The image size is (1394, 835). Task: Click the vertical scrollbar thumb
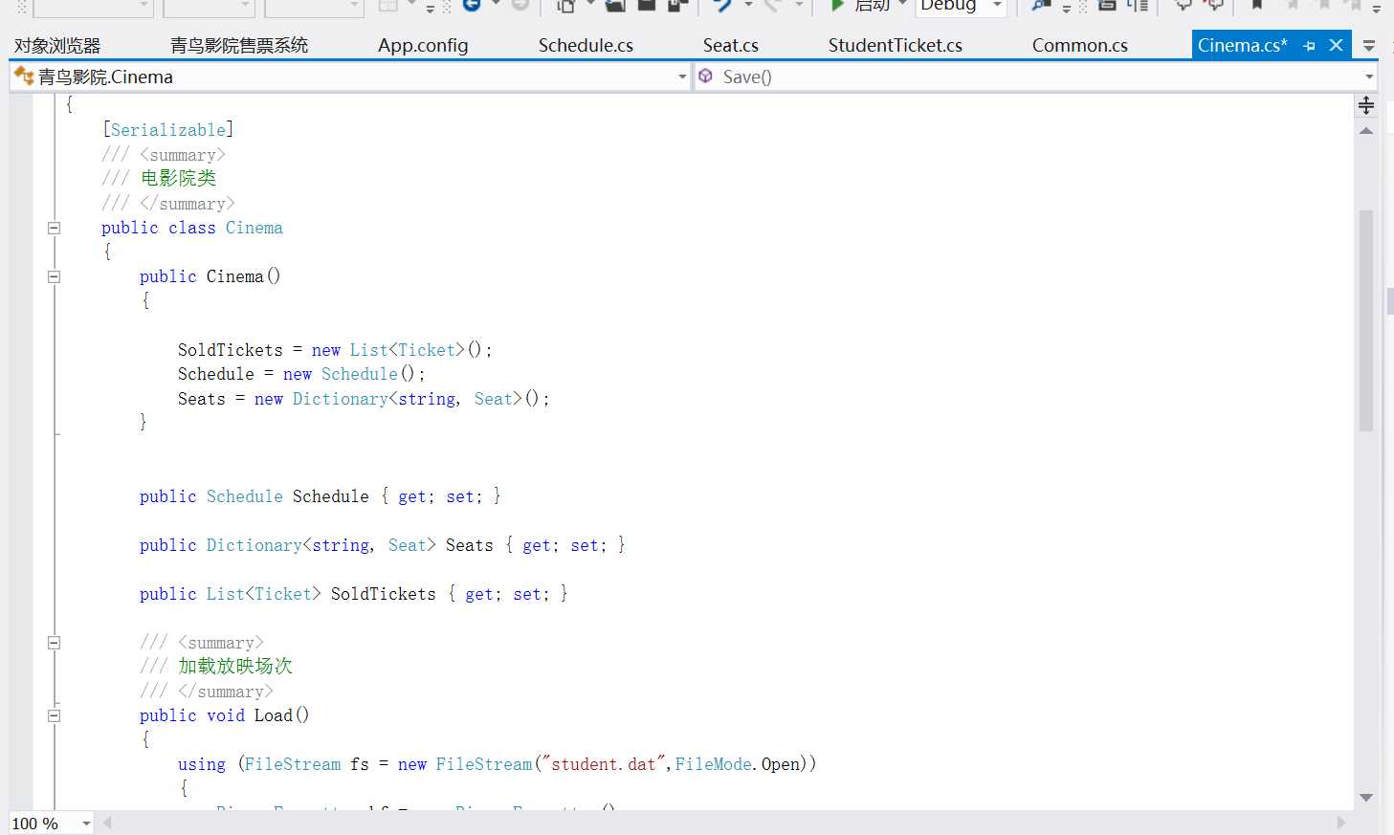click(x=1366, y=320)
